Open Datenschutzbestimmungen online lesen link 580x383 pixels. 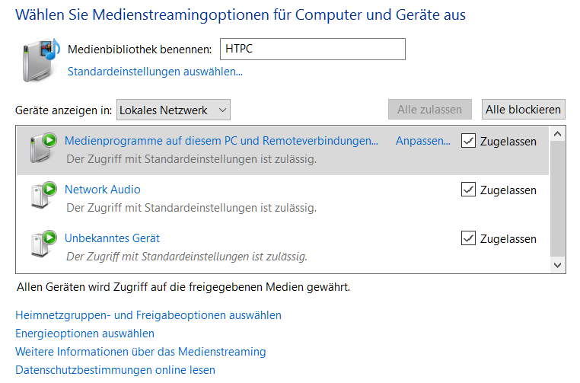pyautogui.click(x=115, y=370)
